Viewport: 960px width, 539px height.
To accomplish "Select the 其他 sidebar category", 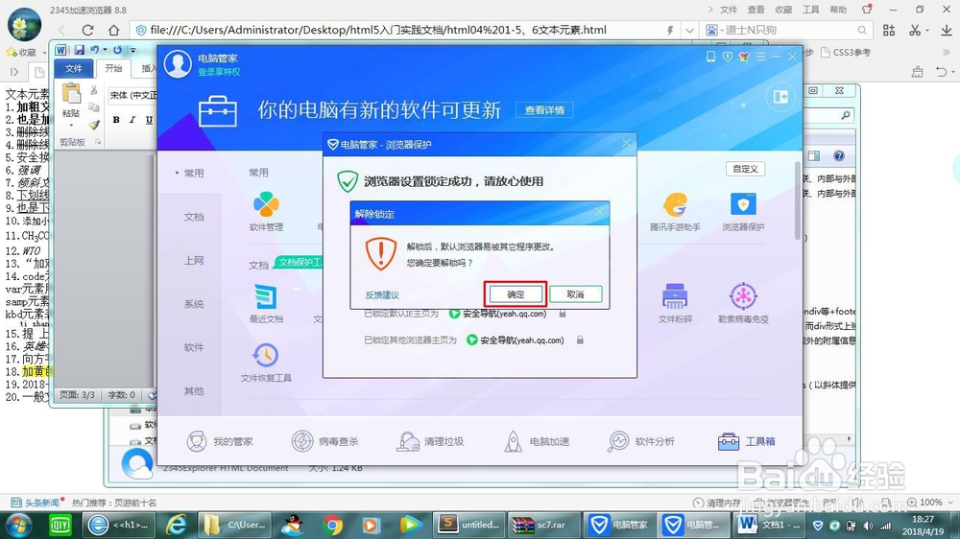I will pos(194,390).
